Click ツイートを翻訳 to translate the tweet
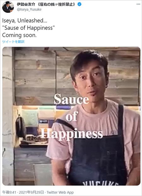This screenshot has height=196, width=142. click(13, 42)
